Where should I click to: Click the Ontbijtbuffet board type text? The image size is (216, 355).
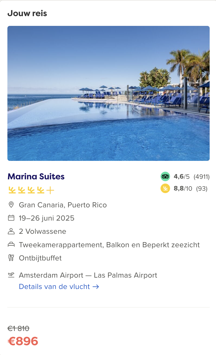click(40, 258)
